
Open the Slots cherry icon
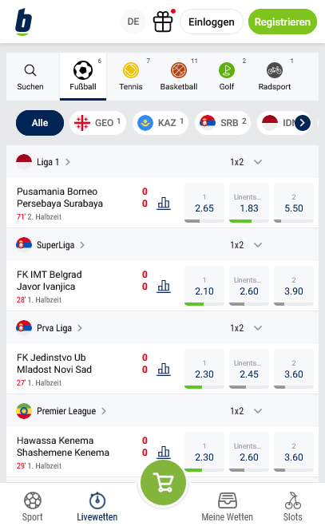(292, 500)
